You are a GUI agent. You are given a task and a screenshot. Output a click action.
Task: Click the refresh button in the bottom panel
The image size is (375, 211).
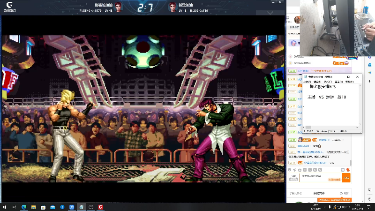344,193
